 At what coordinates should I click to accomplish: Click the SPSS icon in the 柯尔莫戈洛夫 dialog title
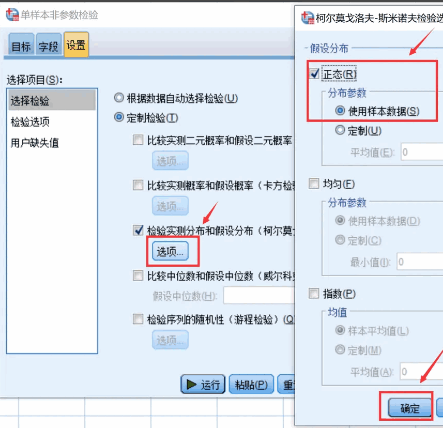click(x=308, y=18)
